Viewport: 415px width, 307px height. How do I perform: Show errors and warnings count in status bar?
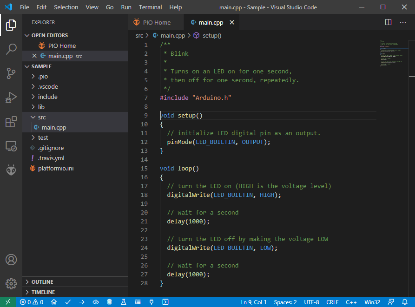(x=32, y=302)
